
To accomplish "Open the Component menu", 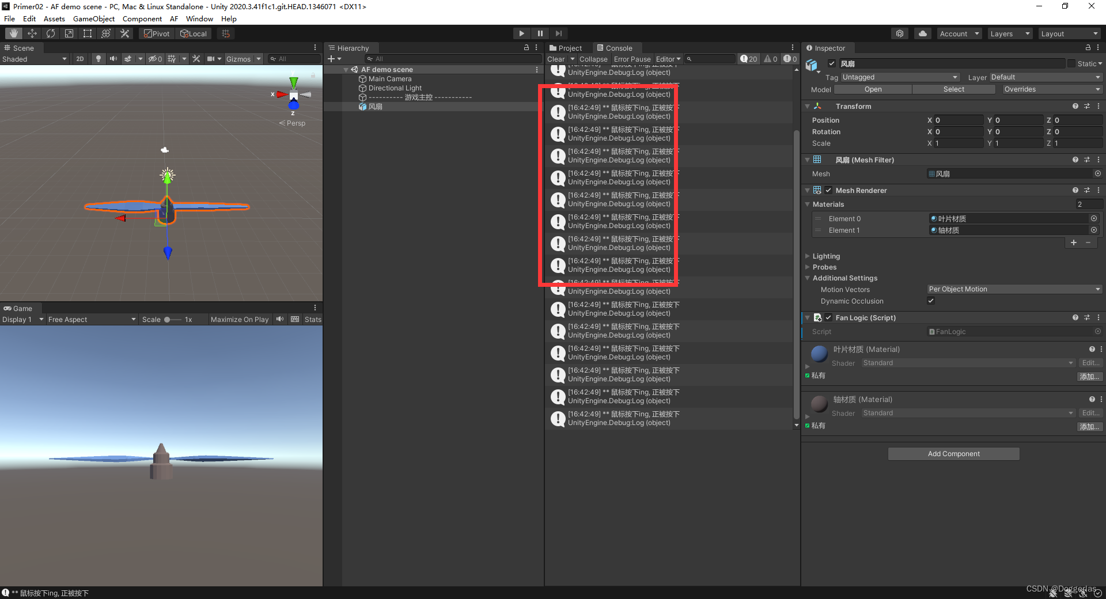I will [142, 18].
